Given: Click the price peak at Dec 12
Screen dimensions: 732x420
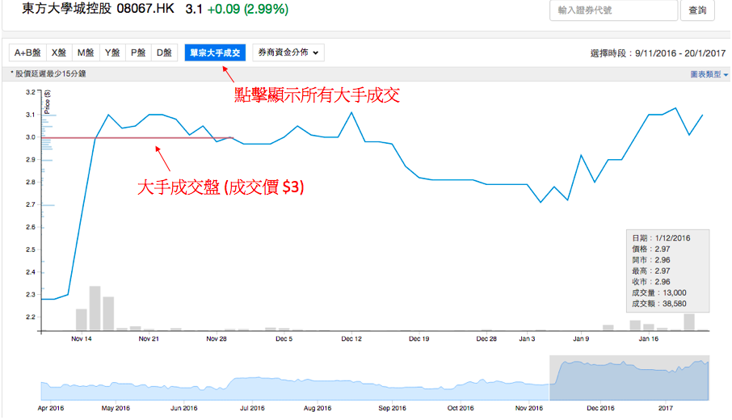Looking at the screenshot, I should 351,112.
